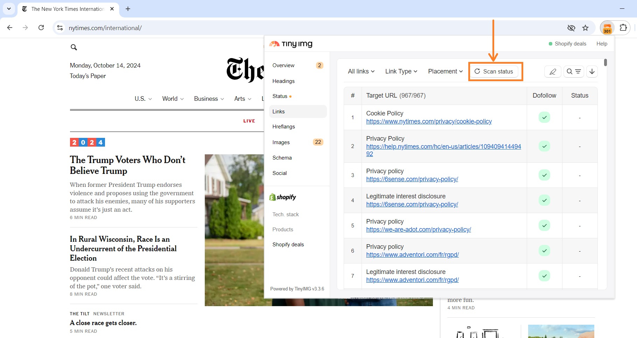Open the Help menu

602,43
